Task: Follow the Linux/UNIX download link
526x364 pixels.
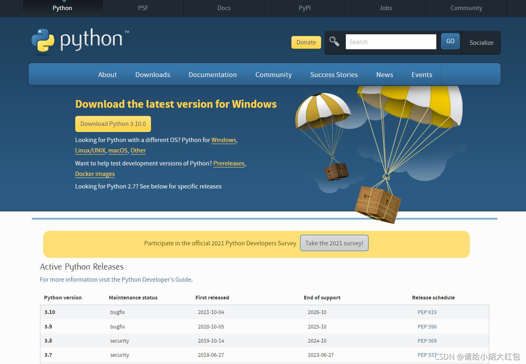Action: point(90,151)
